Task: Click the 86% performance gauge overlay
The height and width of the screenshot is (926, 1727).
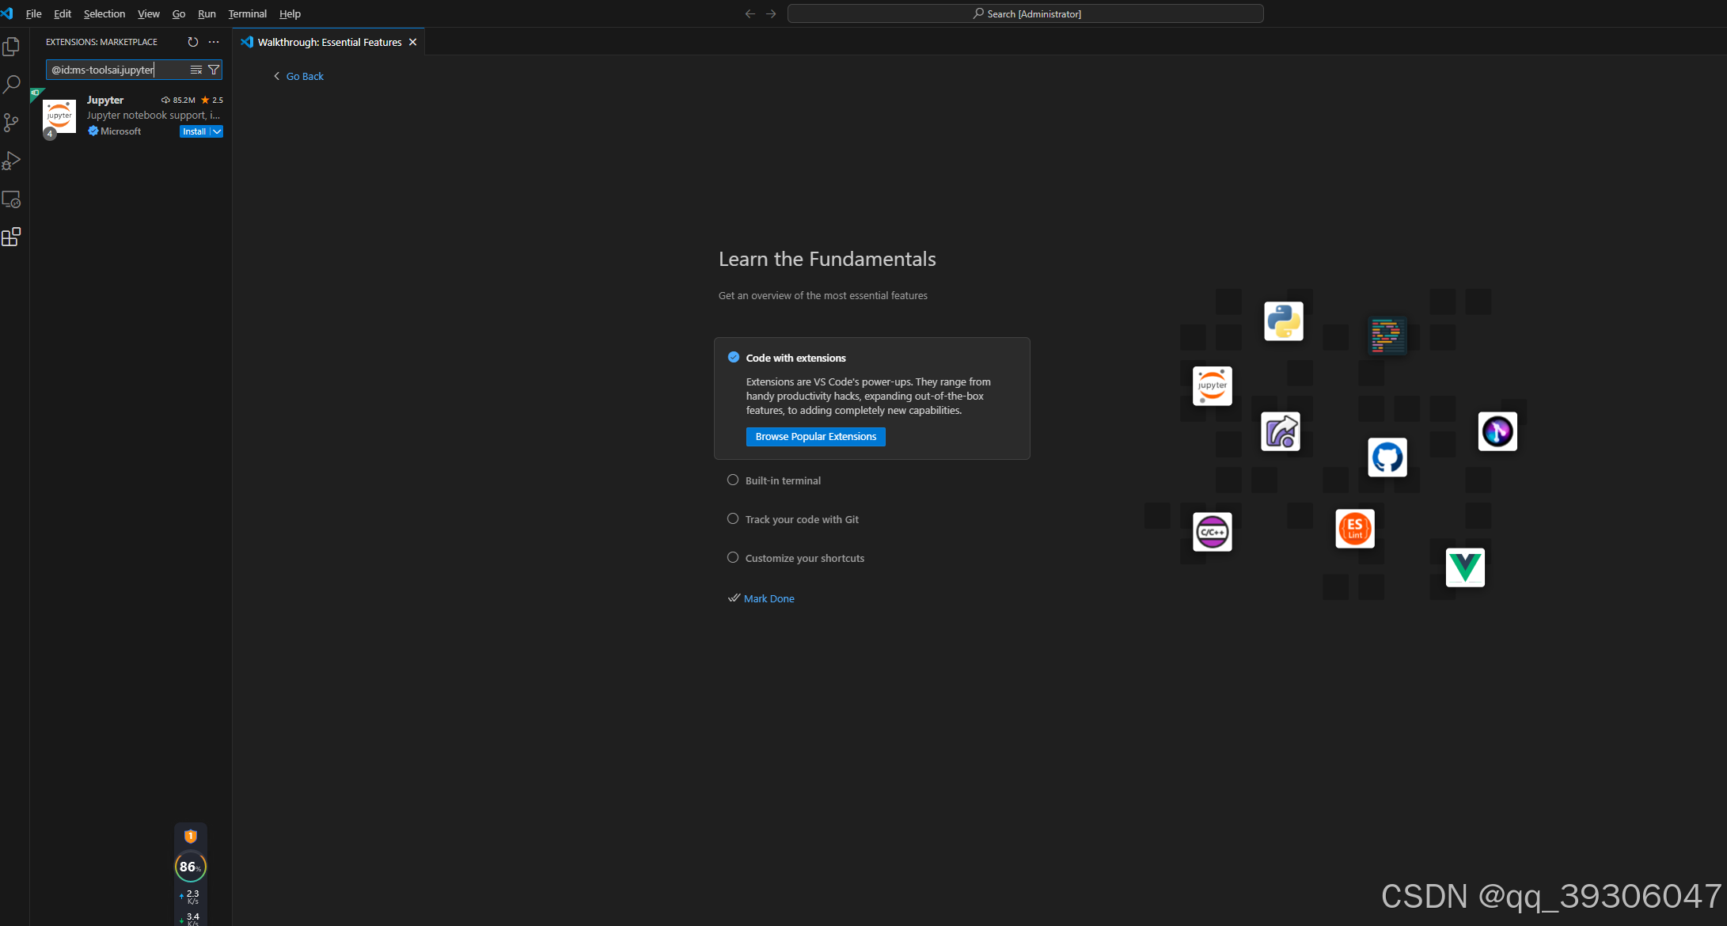Action: [x=191, y=867]
